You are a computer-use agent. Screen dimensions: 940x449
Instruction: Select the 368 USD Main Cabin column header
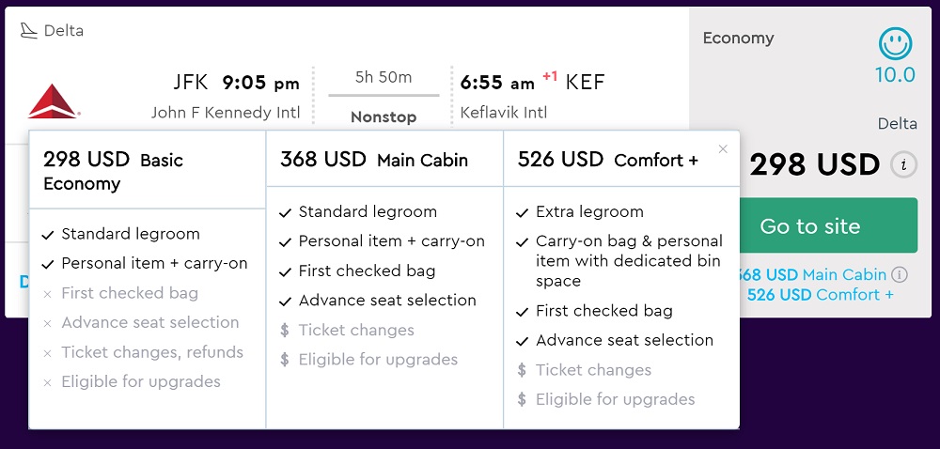[x=384, y=160]
